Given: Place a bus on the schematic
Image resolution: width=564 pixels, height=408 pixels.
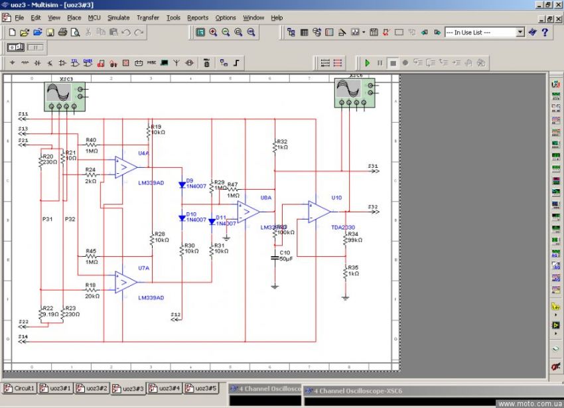Looking at the screenshot, I should click(236, 63).
